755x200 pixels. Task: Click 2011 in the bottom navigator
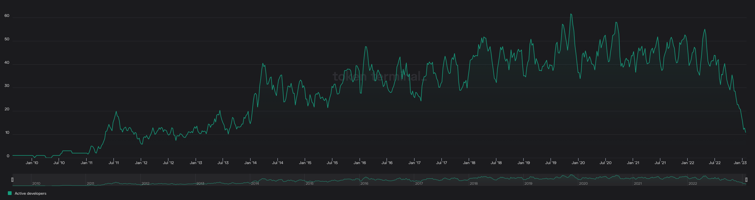(91, 183)
